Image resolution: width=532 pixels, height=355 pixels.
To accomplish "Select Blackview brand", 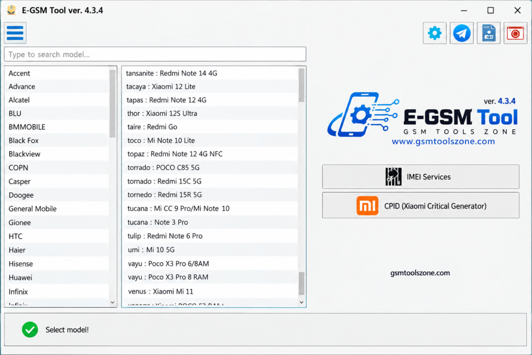I will [x=57, y=154].
